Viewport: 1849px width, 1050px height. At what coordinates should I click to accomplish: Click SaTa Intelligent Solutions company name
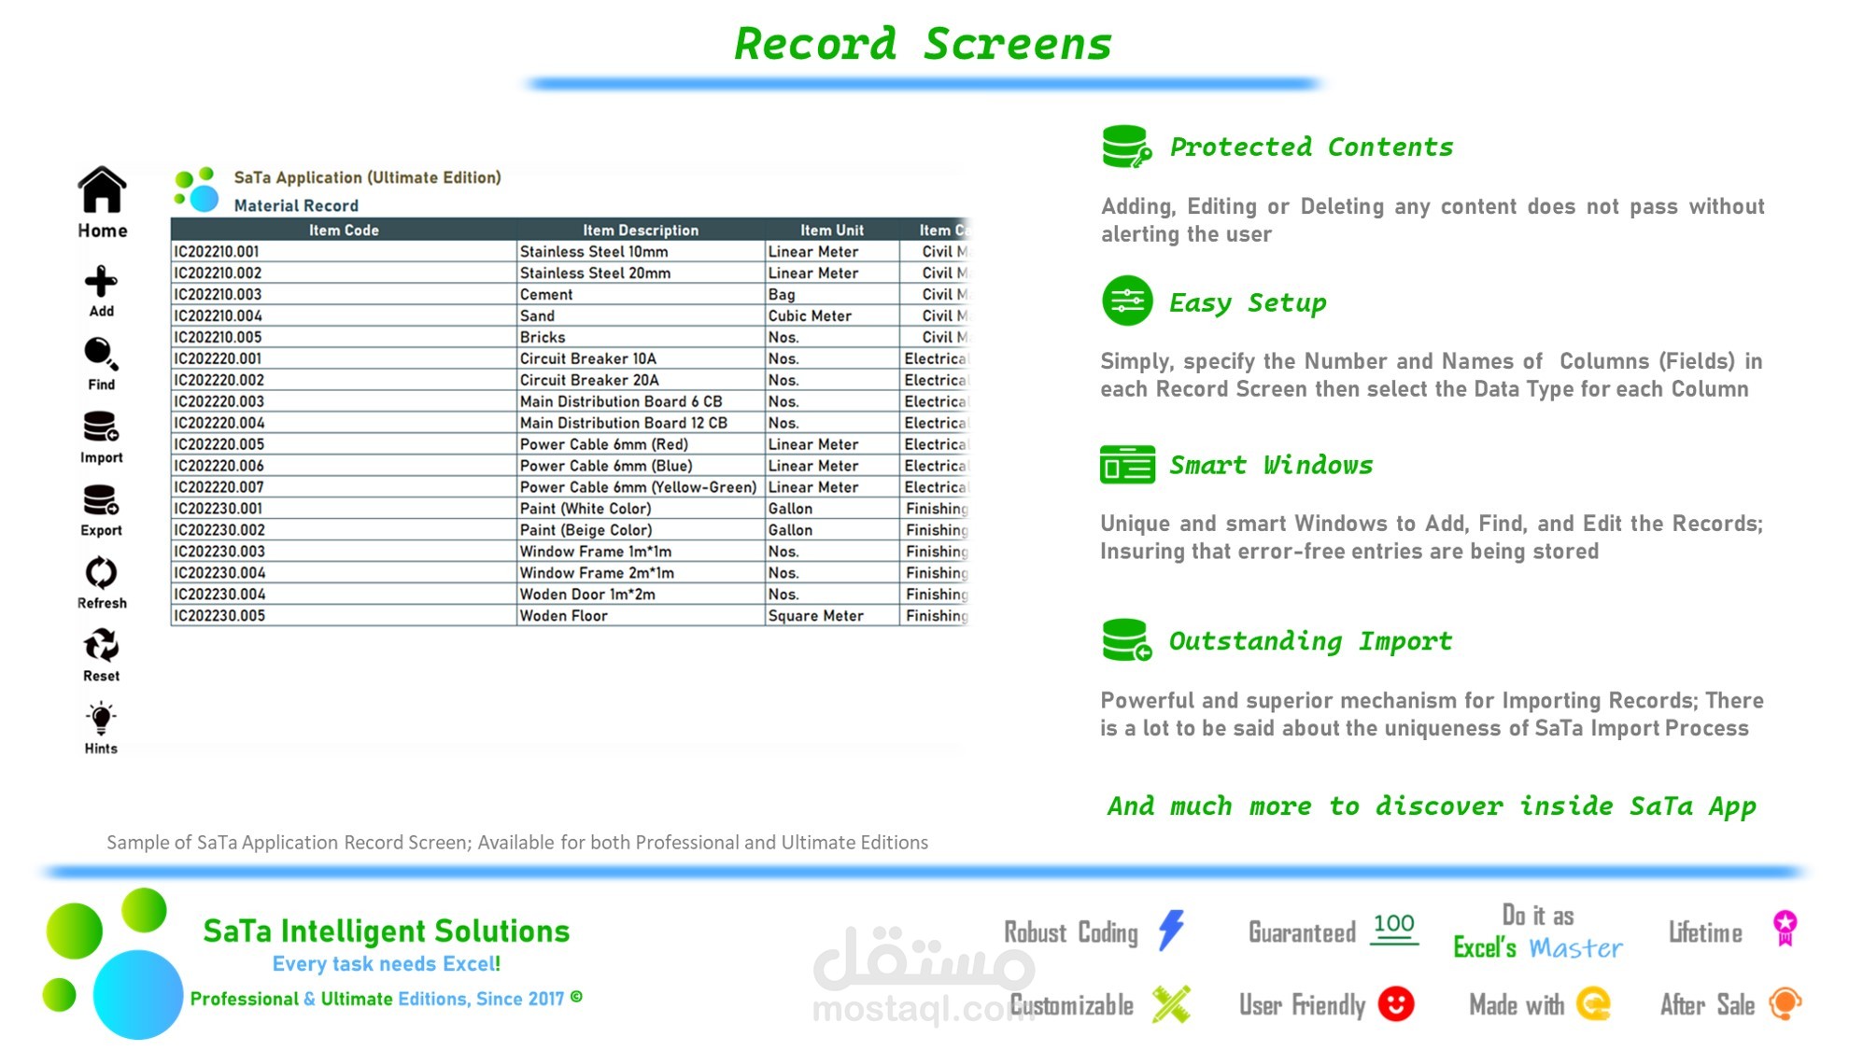coord(387,931)
